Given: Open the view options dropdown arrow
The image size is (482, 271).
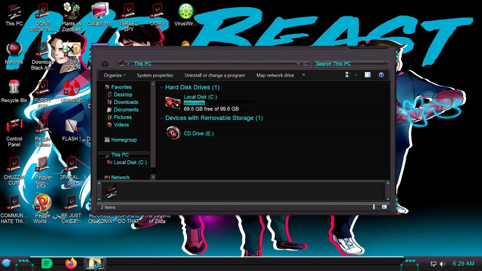Looking at the screenshot, I should point(356,75).
